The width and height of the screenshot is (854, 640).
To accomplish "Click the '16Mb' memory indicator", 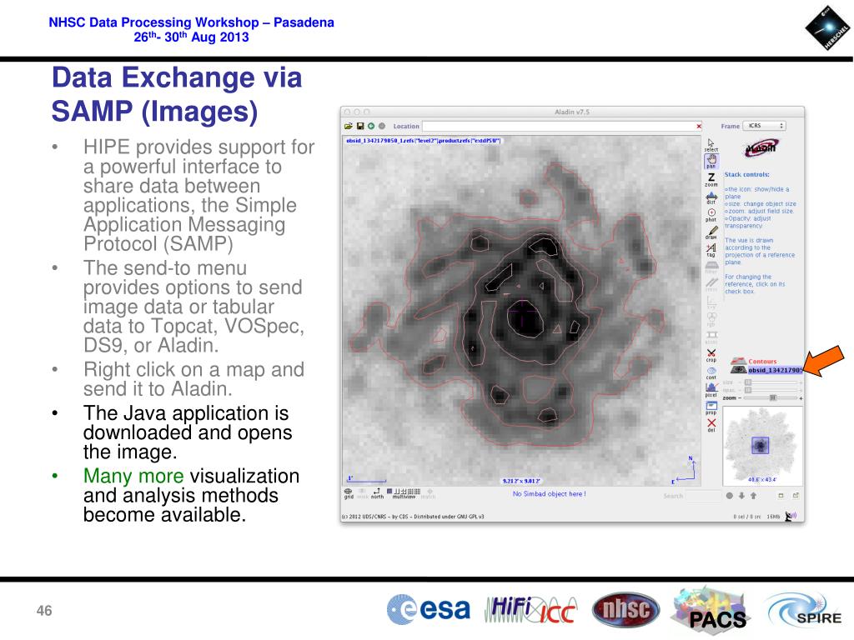I will 773,517.
